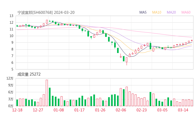Select the 01-26 date marker

click(x=100, y=110)
